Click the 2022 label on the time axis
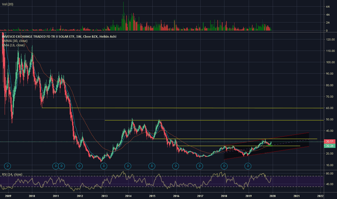 320,196
